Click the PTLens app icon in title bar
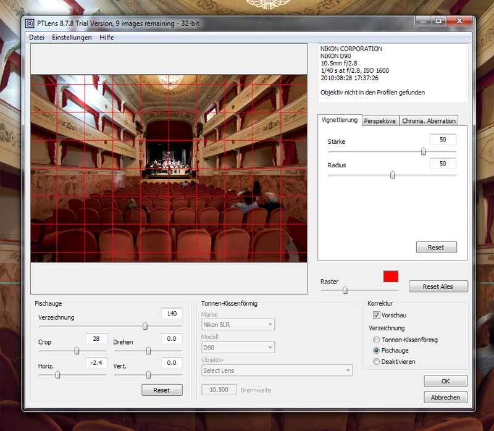494x431 pixels. 30,23
